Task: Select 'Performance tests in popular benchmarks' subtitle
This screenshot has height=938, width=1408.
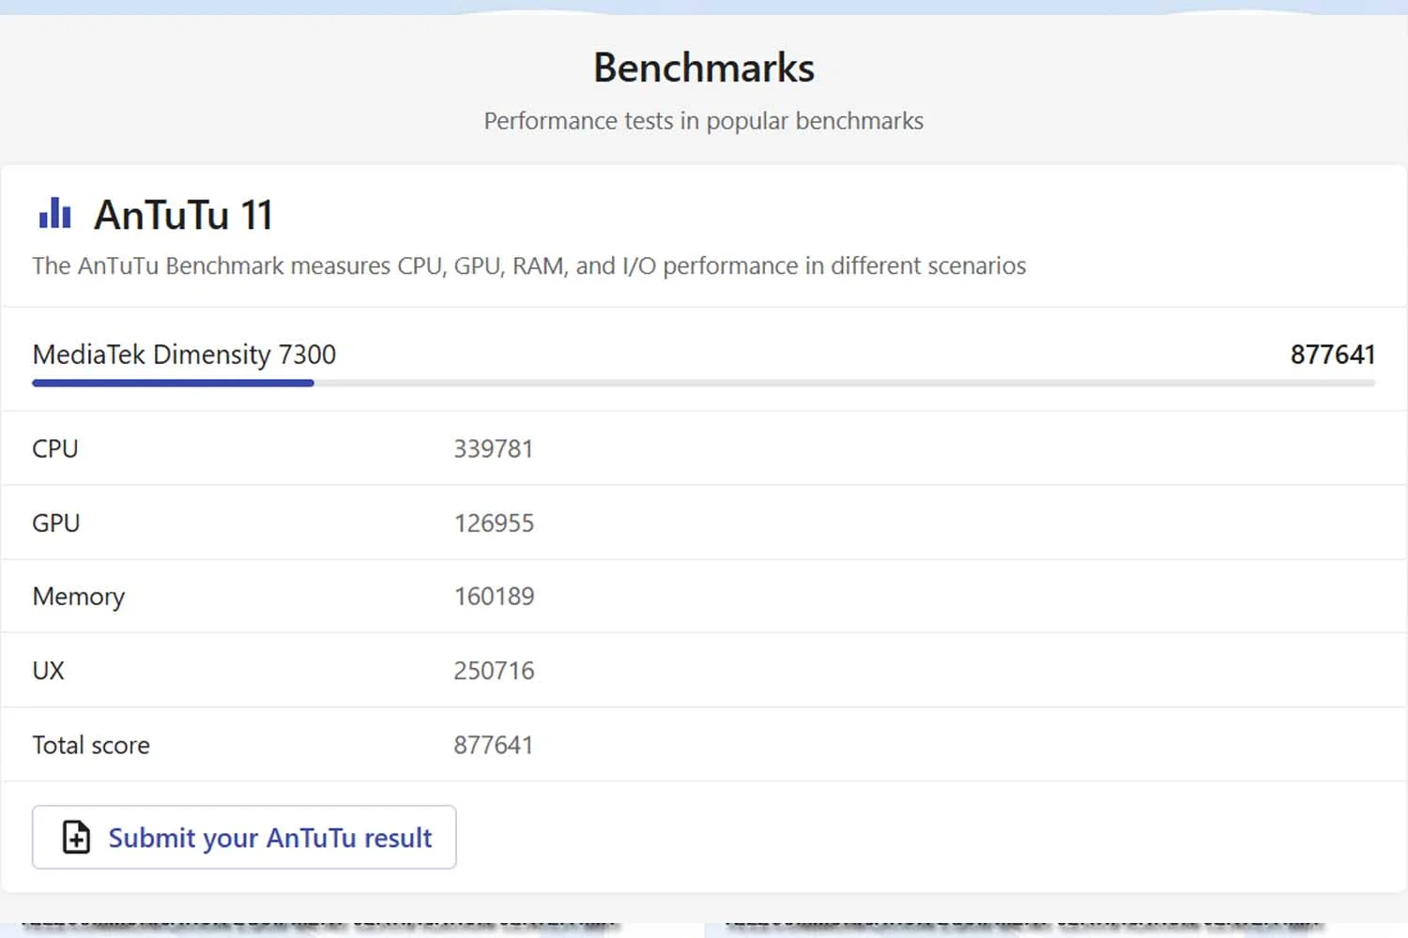Action: pos(703,121)
